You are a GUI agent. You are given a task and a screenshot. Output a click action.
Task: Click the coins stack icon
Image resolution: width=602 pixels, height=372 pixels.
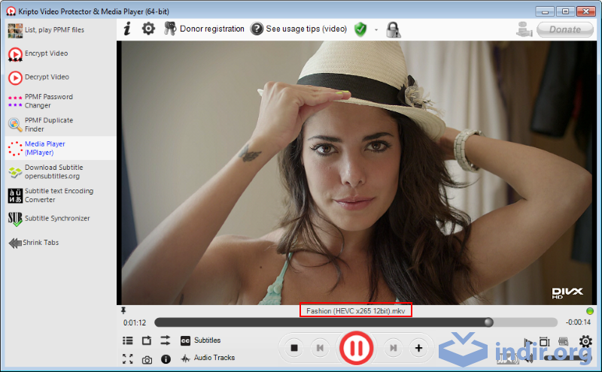[524, 29]
